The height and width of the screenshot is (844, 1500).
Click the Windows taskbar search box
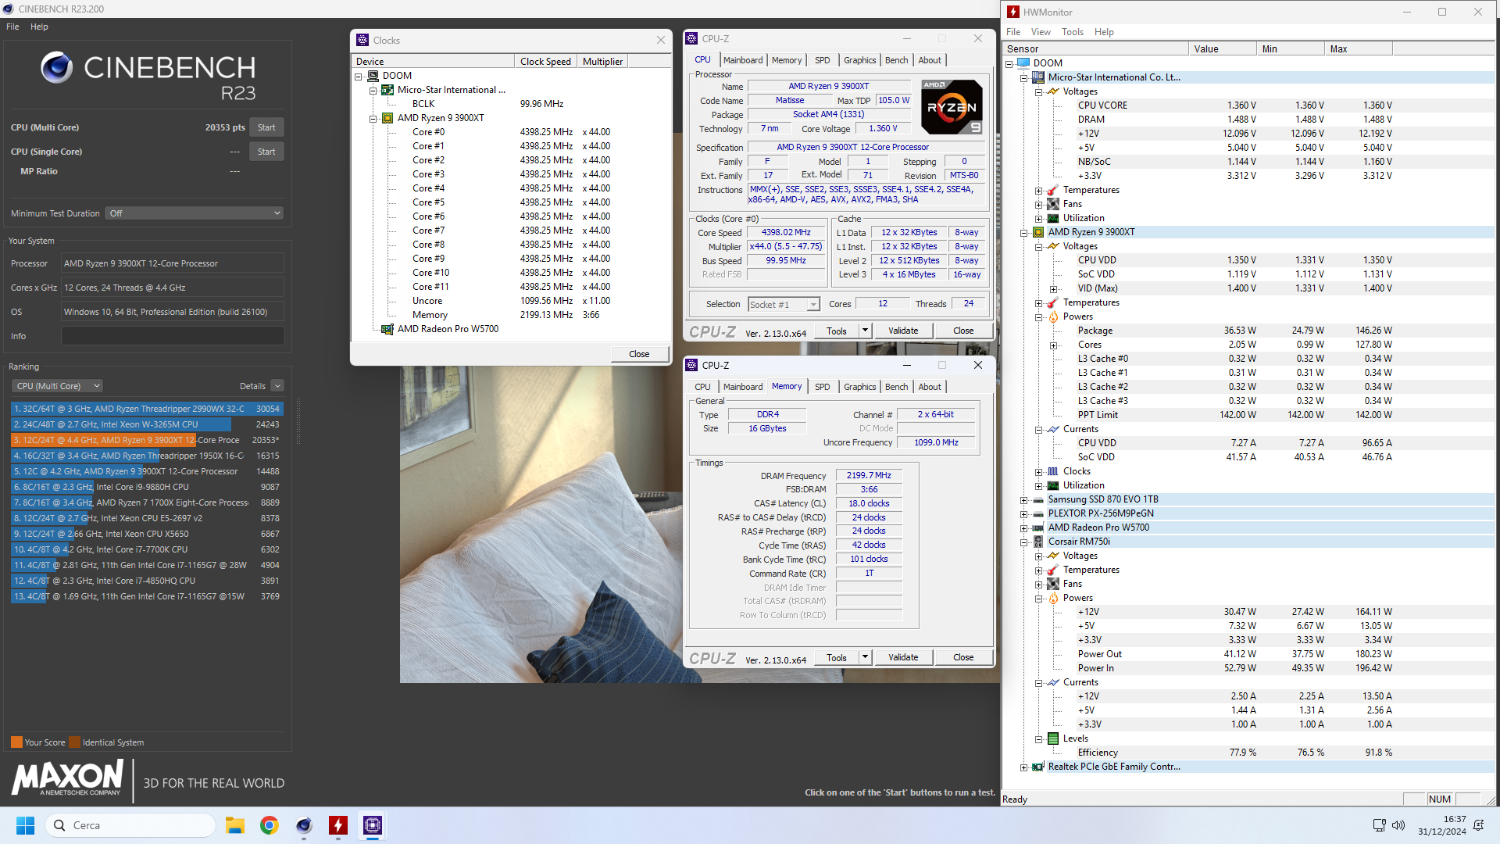tap(130, 825)
